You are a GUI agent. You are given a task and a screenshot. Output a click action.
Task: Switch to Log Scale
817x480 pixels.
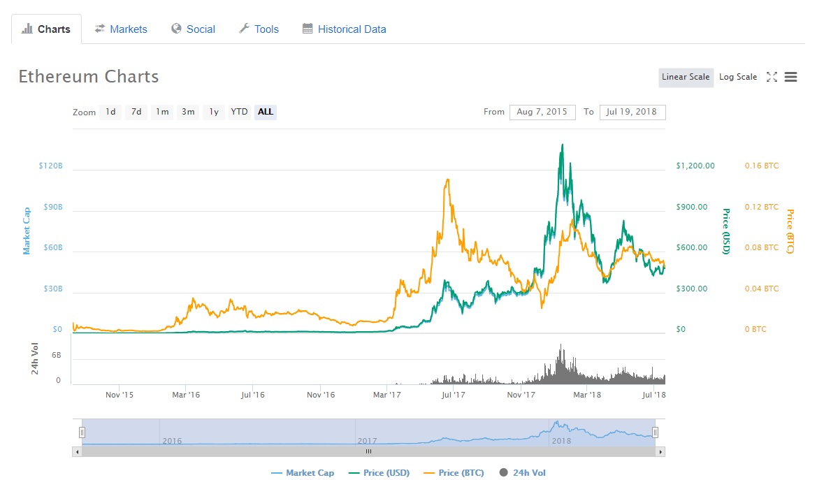738,77
